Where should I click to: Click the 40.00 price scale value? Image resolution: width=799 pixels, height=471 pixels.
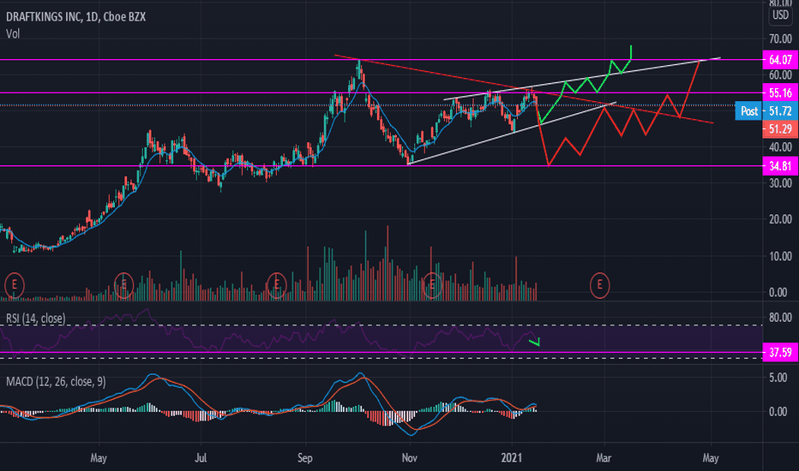click(x=780, y=147)
